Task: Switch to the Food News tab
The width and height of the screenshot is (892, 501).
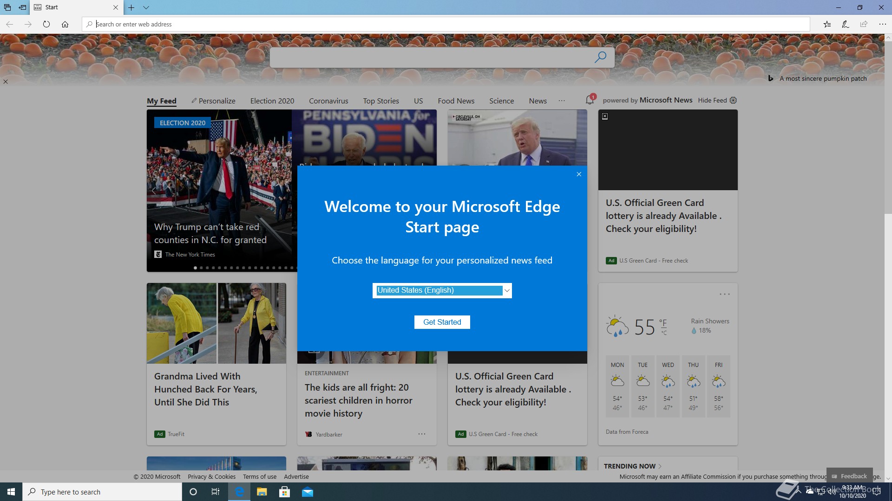Action: (x=456, y=101)
